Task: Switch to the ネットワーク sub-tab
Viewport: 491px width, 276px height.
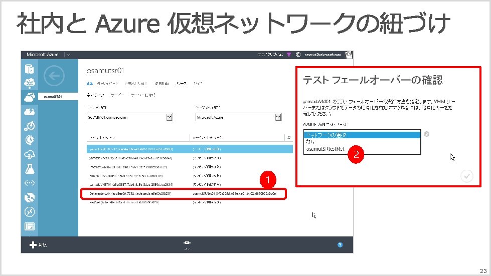Action: tap(95, 95)
